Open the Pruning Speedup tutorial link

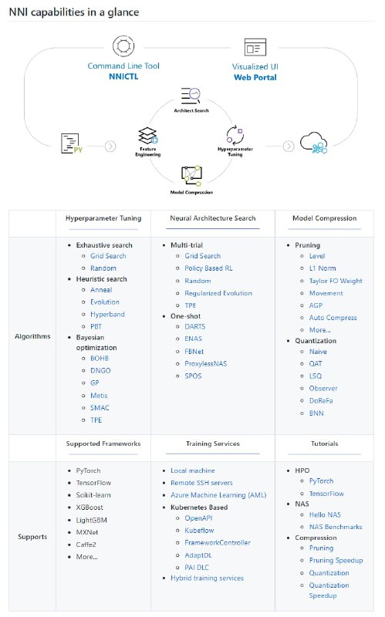(x=336, y=560)
